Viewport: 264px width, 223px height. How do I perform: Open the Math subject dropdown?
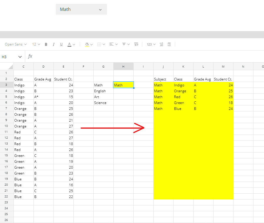(81, 9)
